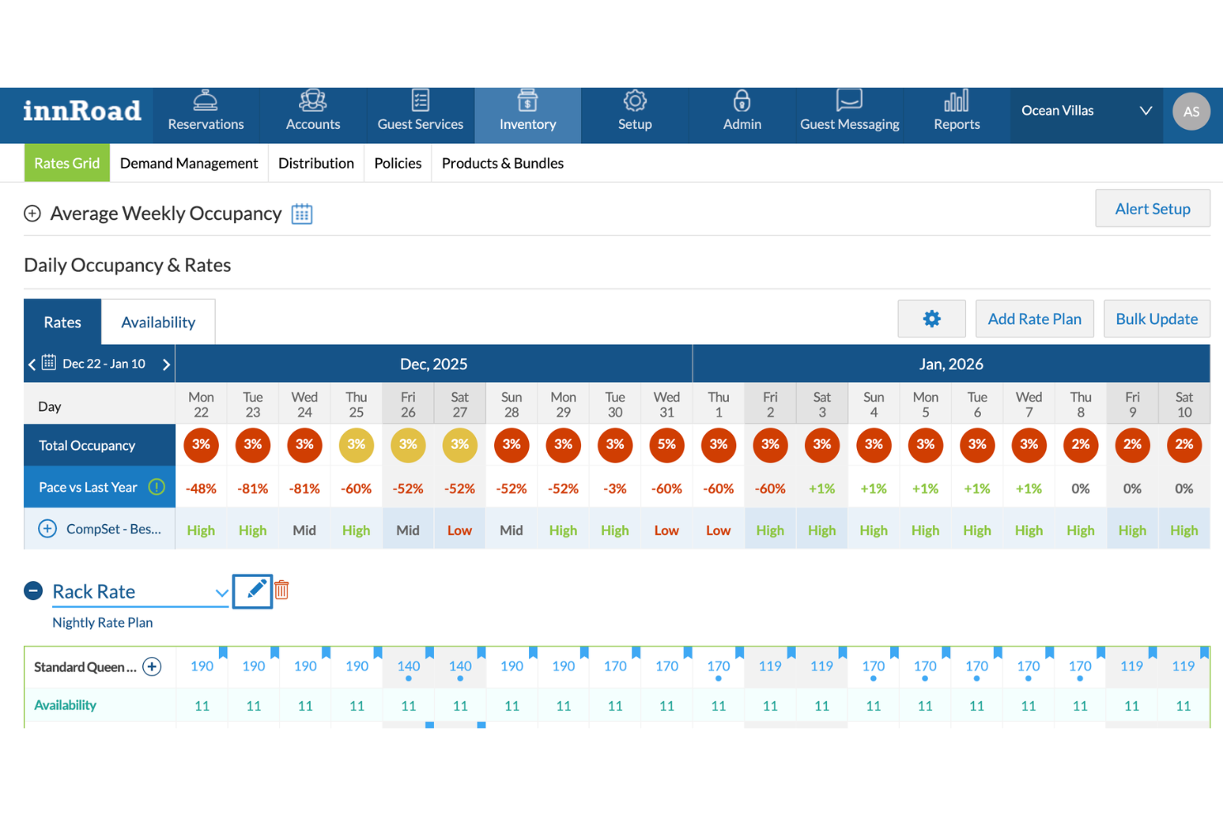Click Pace vs Last Year info icon
Viewport: 1223px width, 816px height.
(x=156, y=488)
